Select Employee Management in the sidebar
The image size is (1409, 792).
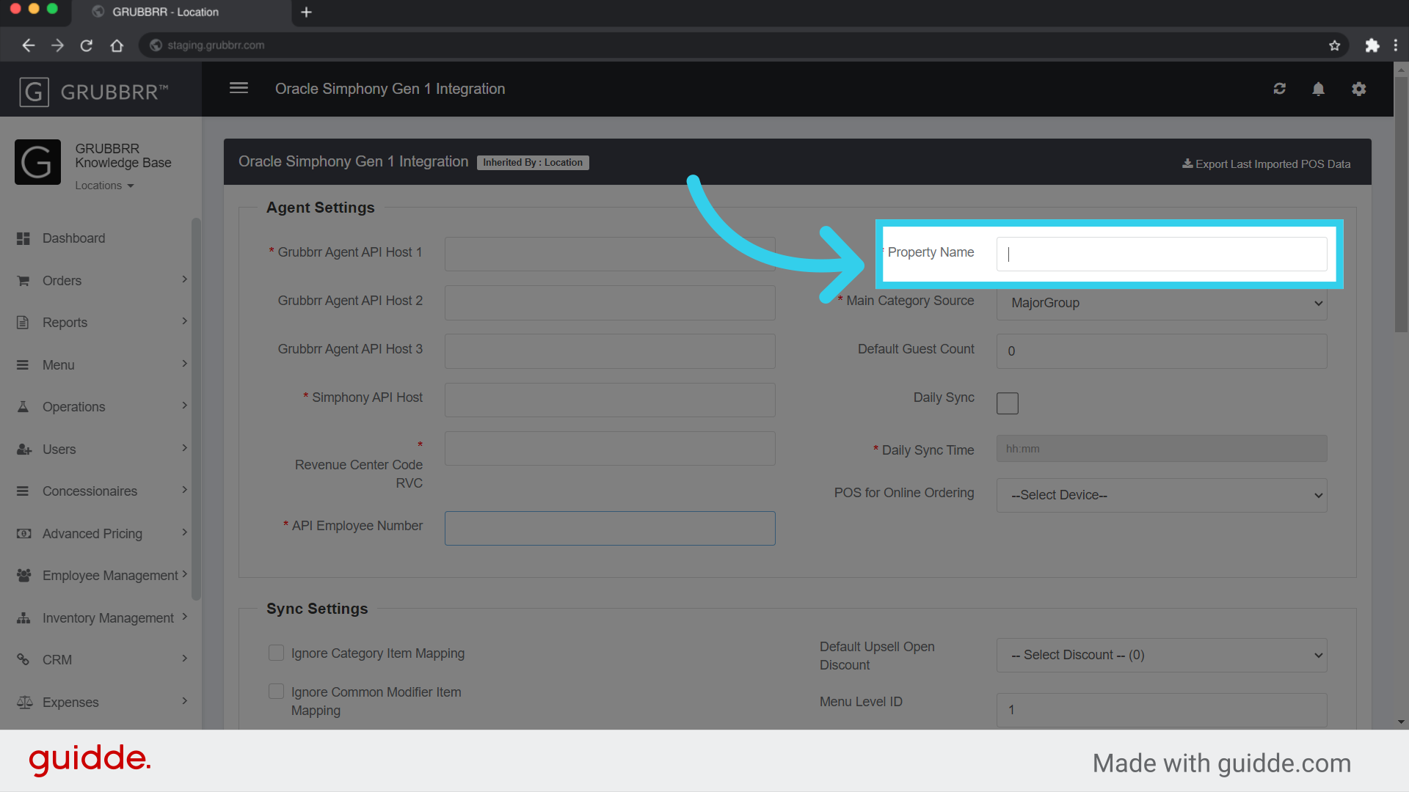coord(110,576)
